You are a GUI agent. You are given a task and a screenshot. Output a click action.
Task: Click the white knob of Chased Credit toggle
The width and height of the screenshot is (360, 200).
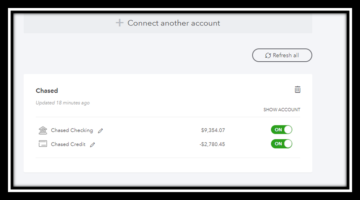tap(288, 144)
